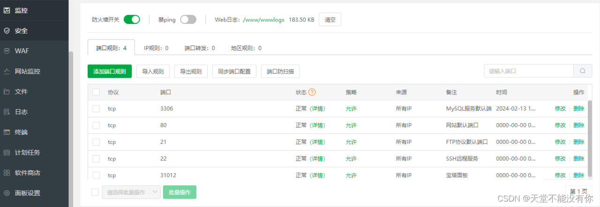Image resolution: width=600 pixels, height=207 pixels.
Task: Open the /www/wwwlogs path link
Action: click(x=264, y=20)
